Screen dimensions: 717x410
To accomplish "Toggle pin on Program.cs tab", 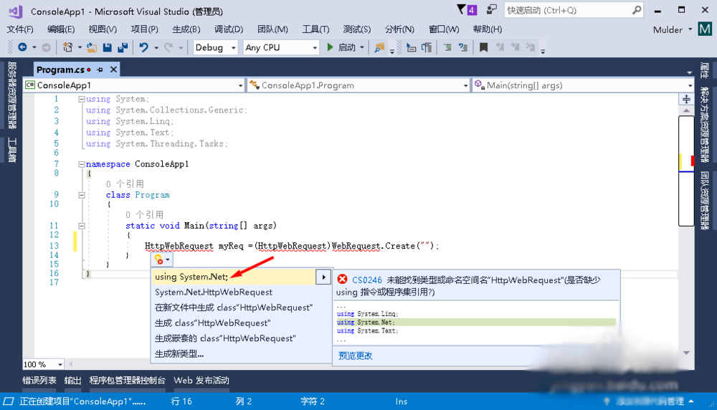I will [100, 70].
